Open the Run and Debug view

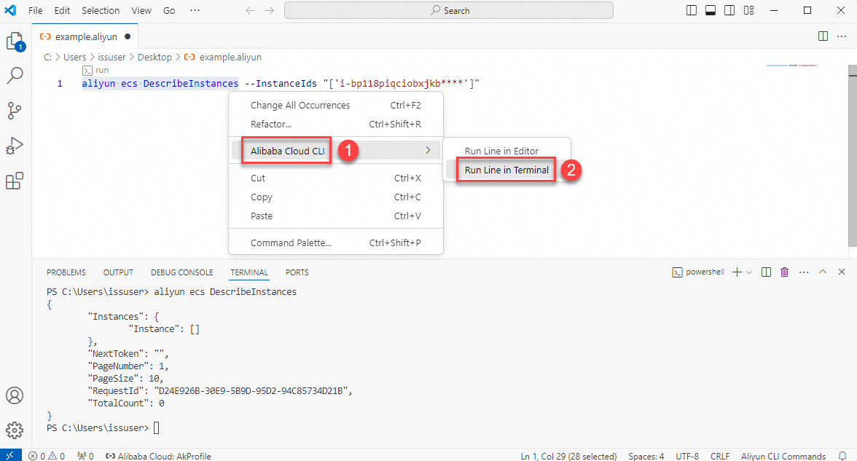point(15,146)
